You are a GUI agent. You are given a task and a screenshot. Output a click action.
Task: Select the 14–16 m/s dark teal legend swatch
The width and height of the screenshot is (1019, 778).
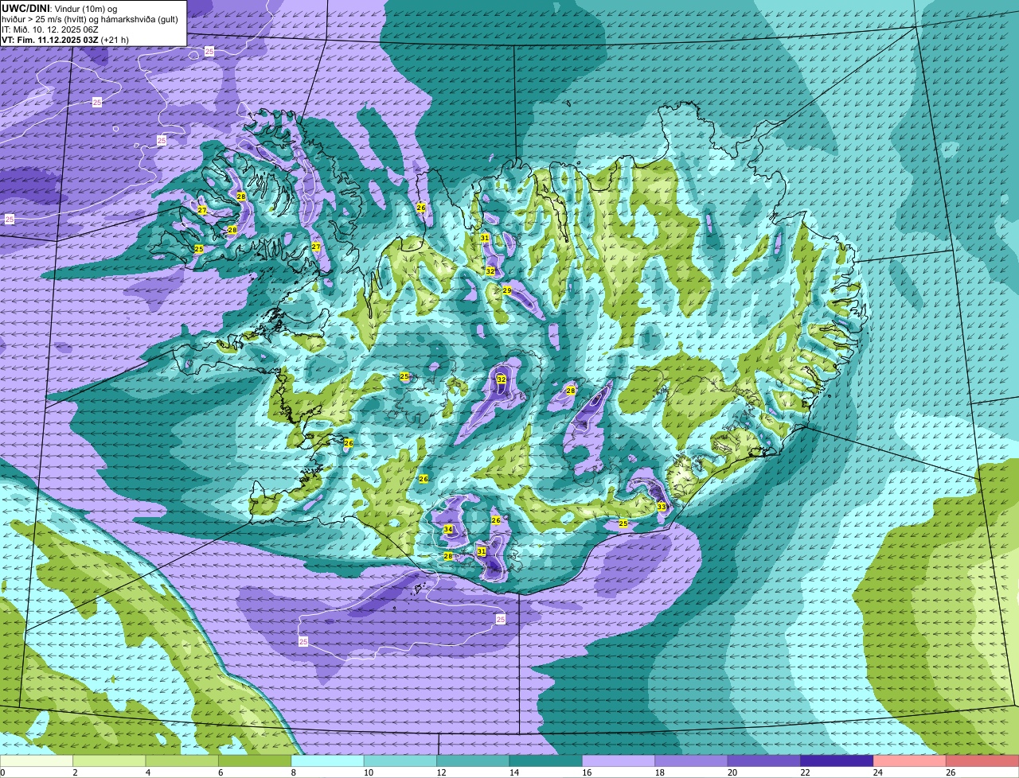tap(546, 761)
